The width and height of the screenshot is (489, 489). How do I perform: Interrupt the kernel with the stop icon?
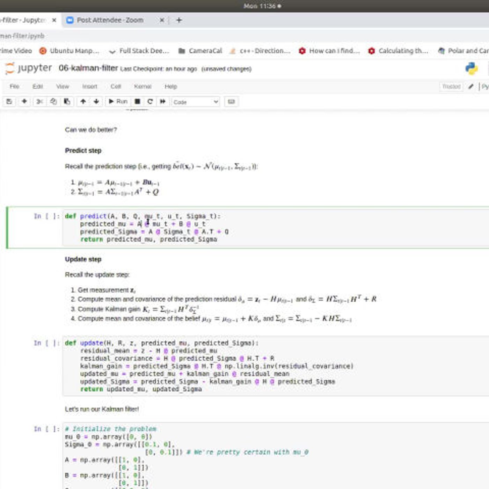[x=138, y=102]
